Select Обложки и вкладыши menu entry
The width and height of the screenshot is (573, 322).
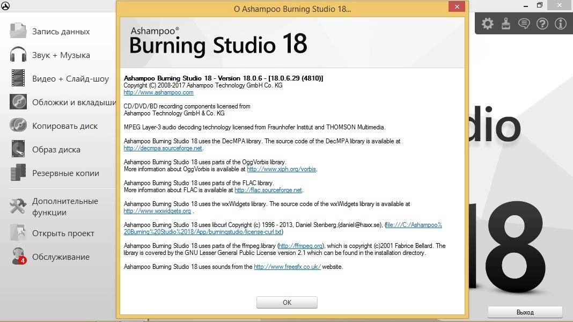coord(74,103)
